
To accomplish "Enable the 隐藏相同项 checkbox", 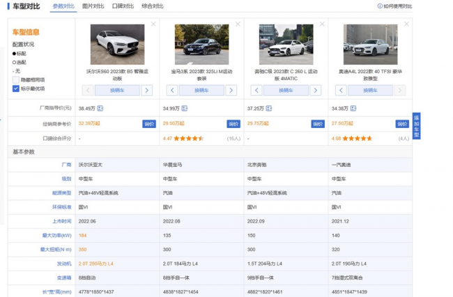I will click(x=16, y=80).
